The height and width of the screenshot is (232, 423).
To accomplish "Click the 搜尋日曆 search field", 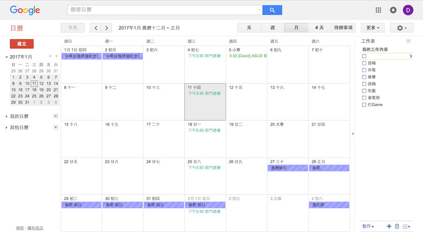I will click(163, 10).
